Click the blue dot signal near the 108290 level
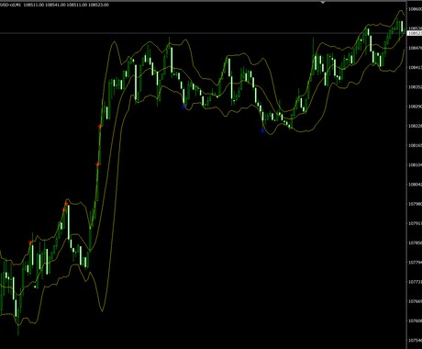Screen dimensions: 422x349 [x=183, y=107]
